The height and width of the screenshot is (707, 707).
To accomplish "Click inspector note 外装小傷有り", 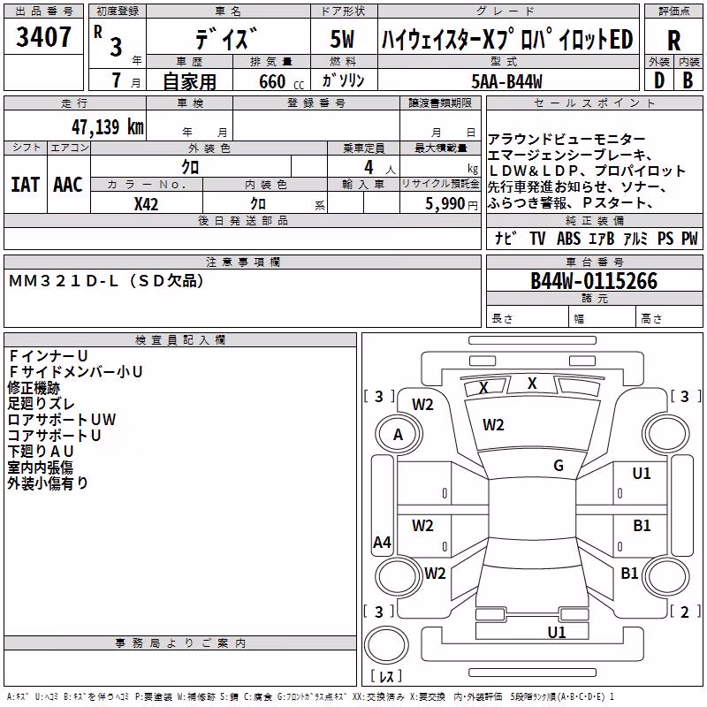I will point(48,483).
